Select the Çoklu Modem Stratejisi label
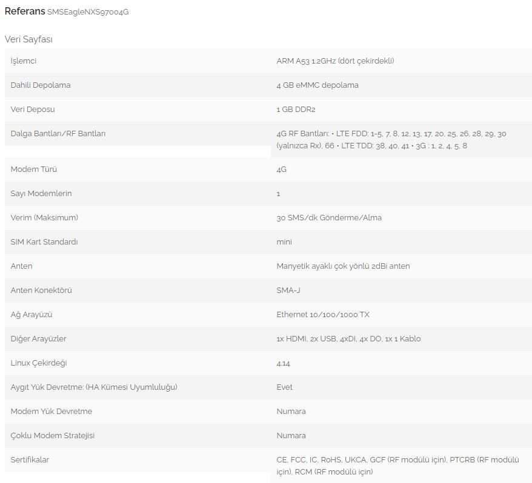 [53, 436]
